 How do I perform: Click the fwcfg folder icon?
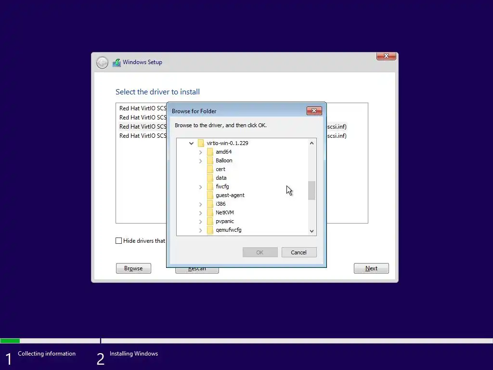pos(210,186)
